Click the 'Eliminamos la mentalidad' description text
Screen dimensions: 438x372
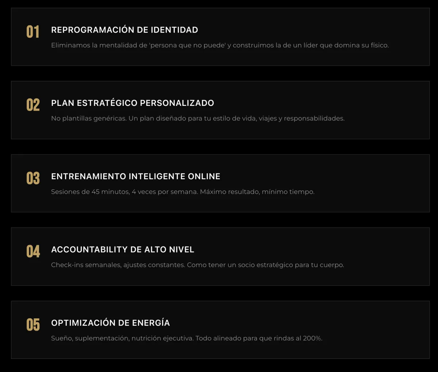pos(220,45)
